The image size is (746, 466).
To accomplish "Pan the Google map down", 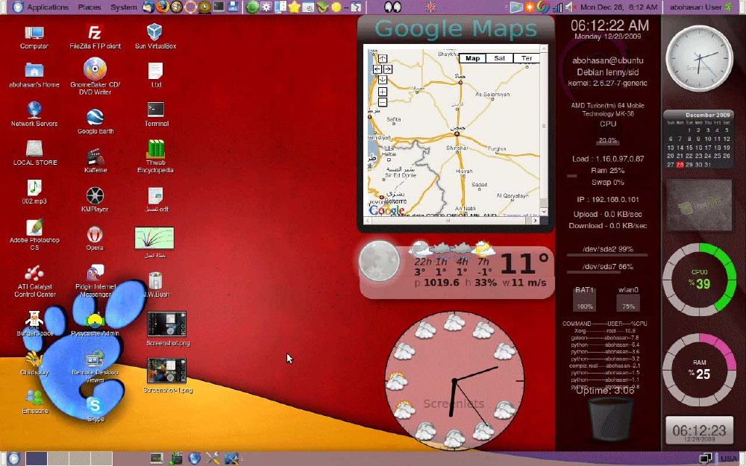I will pyautogui.click(x=383, y=80).
